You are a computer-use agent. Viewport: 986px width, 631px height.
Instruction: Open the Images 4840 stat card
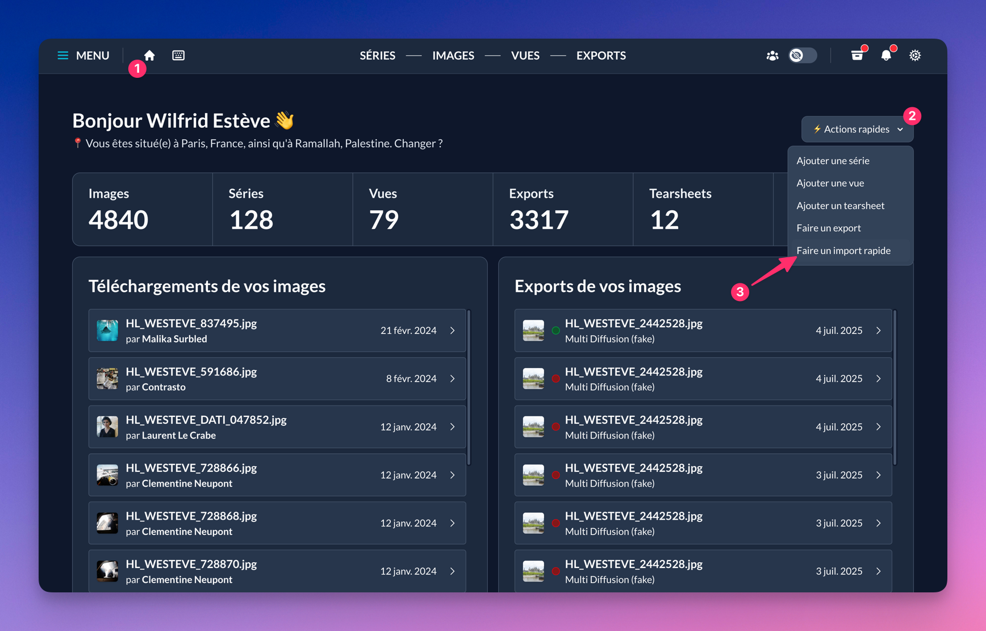(143, 209)
